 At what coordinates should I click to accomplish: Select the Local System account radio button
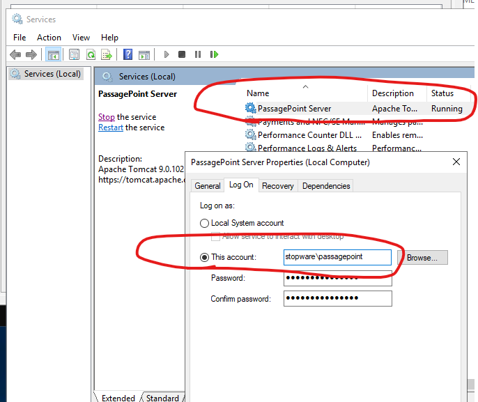[x=204, y=223]
